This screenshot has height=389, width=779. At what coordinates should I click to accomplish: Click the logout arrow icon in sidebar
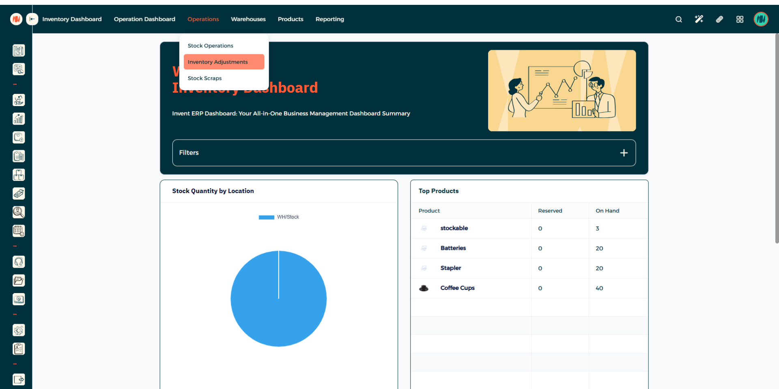19,379
